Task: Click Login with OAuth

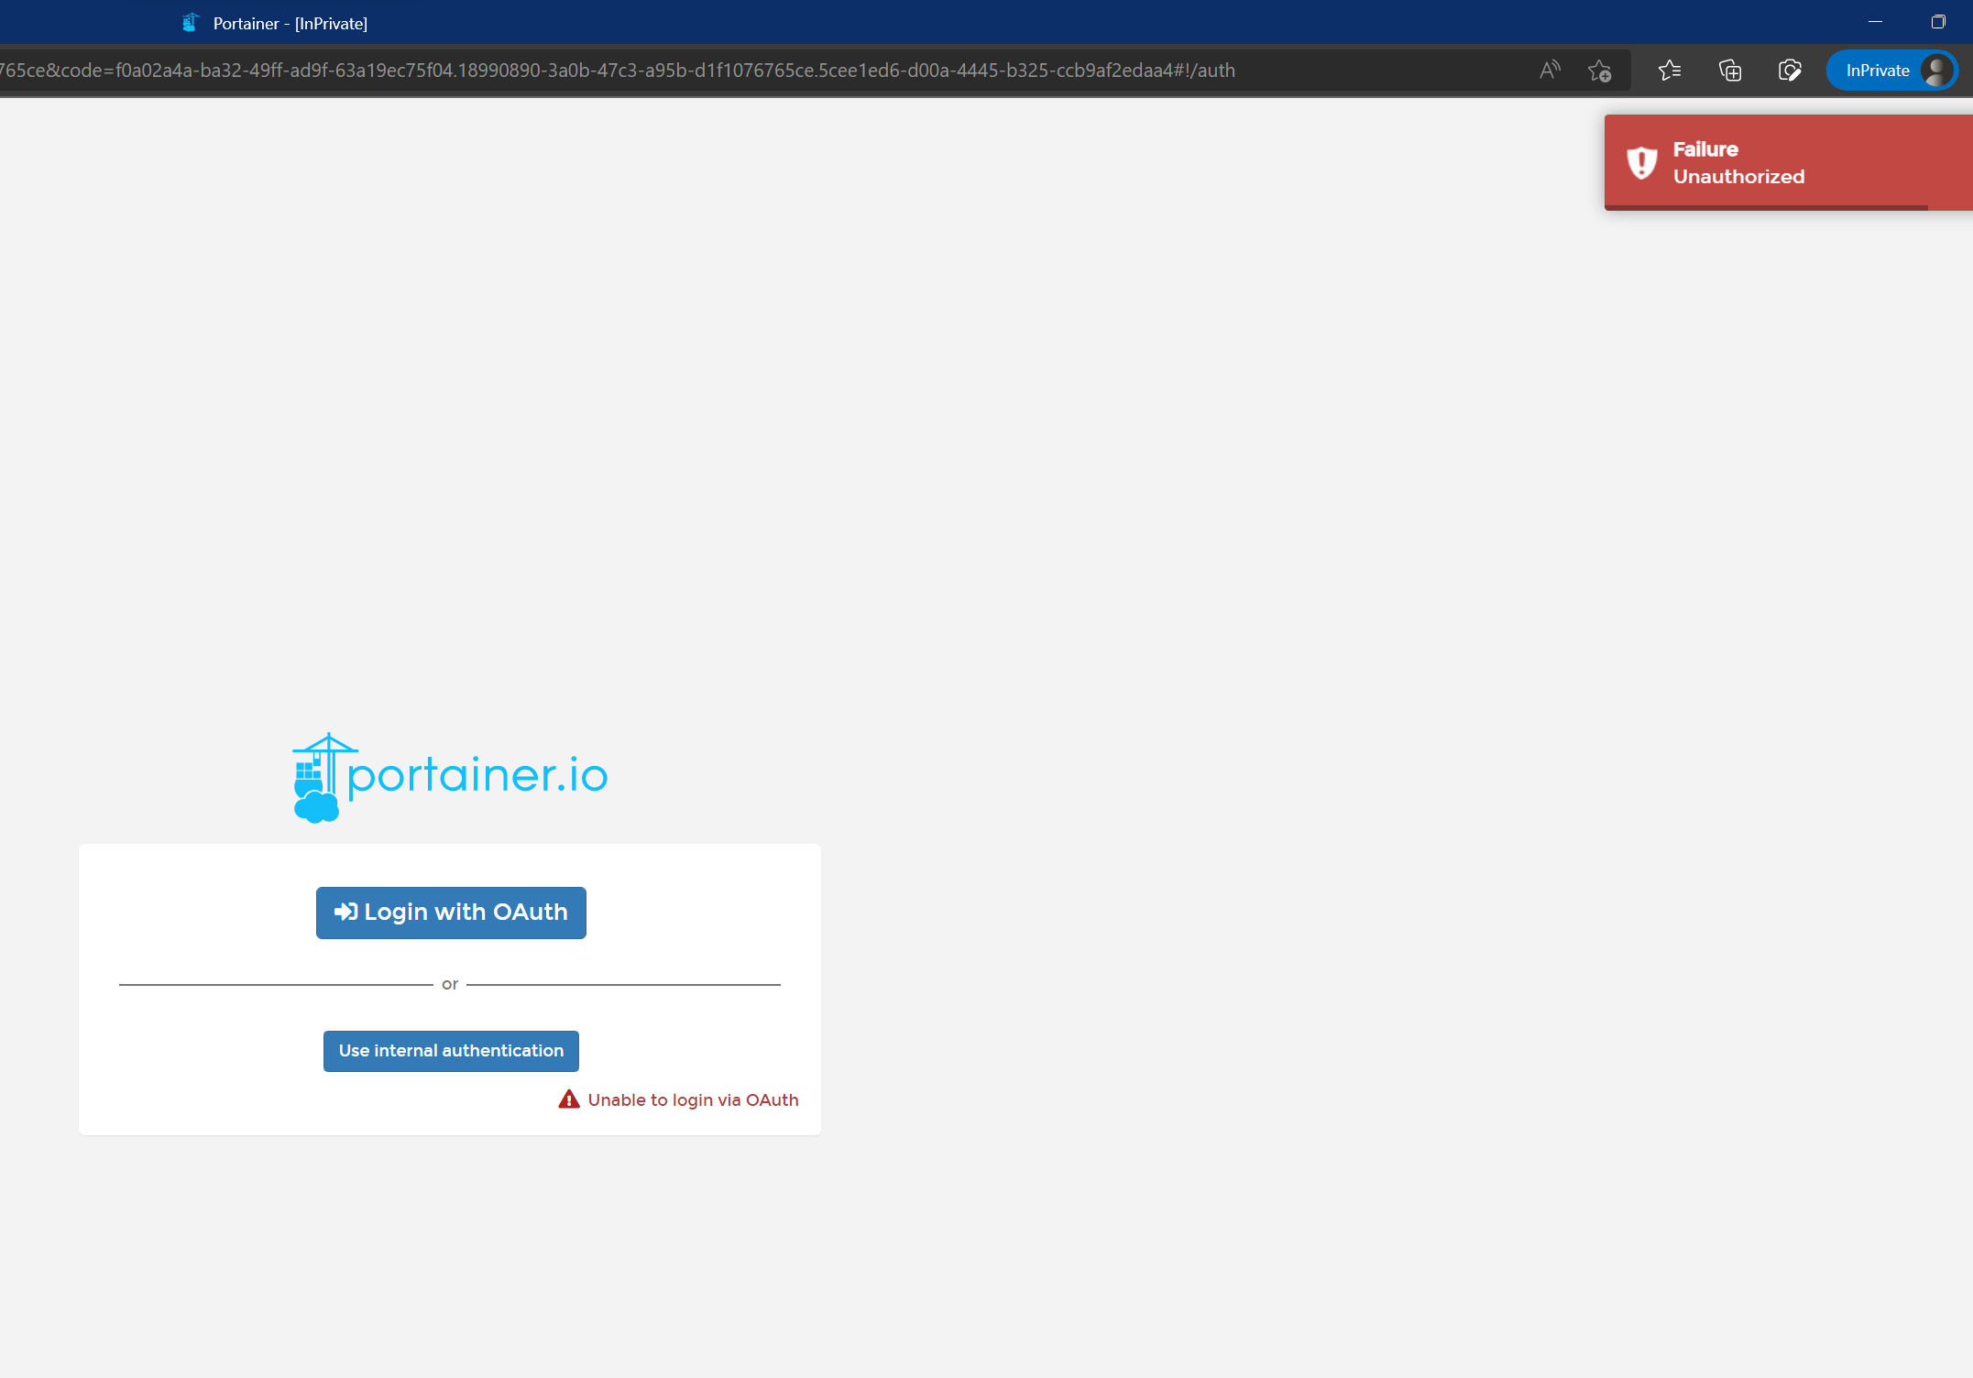Action: [450, 912]
